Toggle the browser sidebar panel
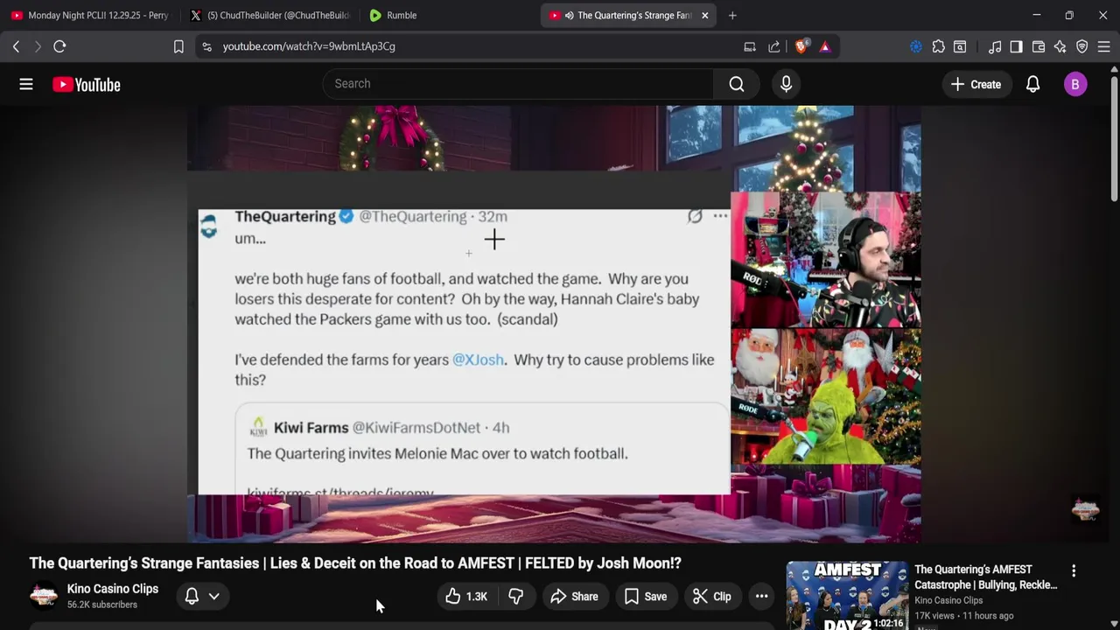 tap(1016, 46)
